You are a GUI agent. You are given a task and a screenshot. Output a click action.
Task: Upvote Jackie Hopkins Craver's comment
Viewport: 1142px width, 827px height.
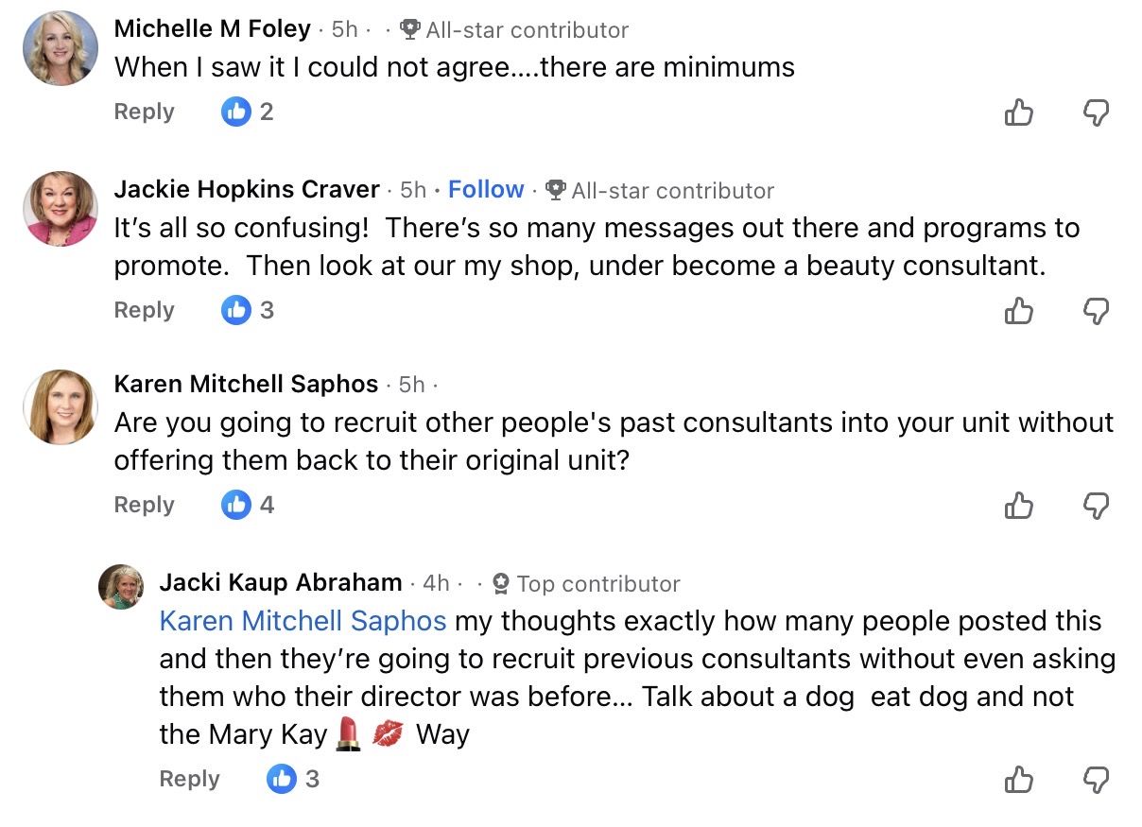point(1018,311)
